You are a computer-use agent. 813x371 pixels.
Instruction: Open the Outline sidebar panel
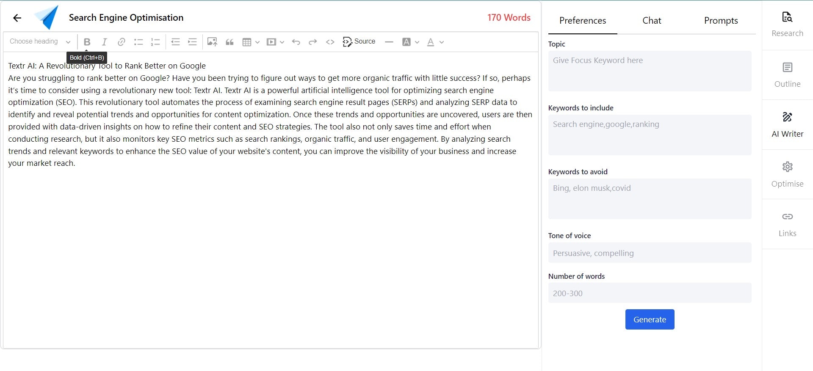click(x=787, y=75)
